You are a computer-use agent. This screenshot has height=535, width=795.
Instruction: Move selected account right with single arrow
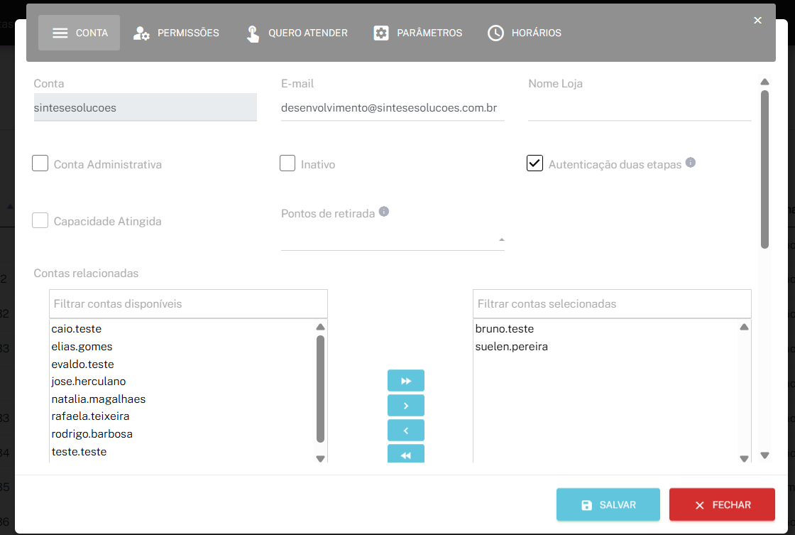[x=405, y=406]
